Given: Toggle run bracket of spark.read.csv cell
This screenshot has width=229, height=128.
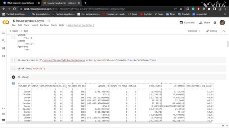Looking at the screenshot, I should click(x=14, y=60).
